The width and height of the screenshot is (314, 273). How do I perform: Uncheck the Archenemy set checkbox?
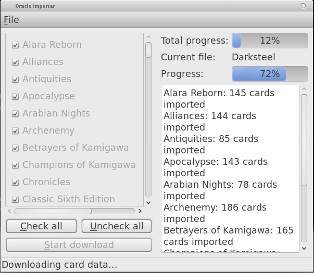click(x=16, y=131)
